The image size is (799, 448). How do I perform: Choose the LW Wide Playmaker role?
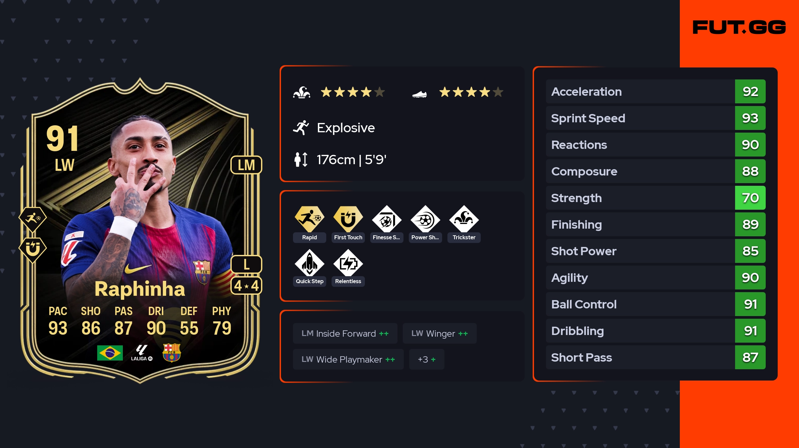pyautogui.click(x=348, y=359)
